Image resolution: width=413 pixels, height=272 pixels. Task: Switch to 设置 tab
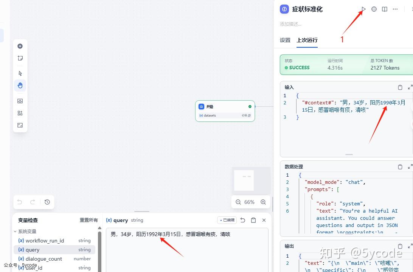pos(285,40)
